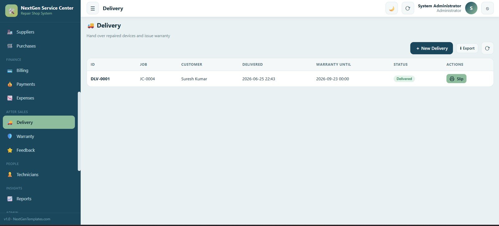Image resolution: width=499 pixels, height=226 pixels.
Task: Click the sidebar vertical scrollbar
Action: click(x=79, y=131)
